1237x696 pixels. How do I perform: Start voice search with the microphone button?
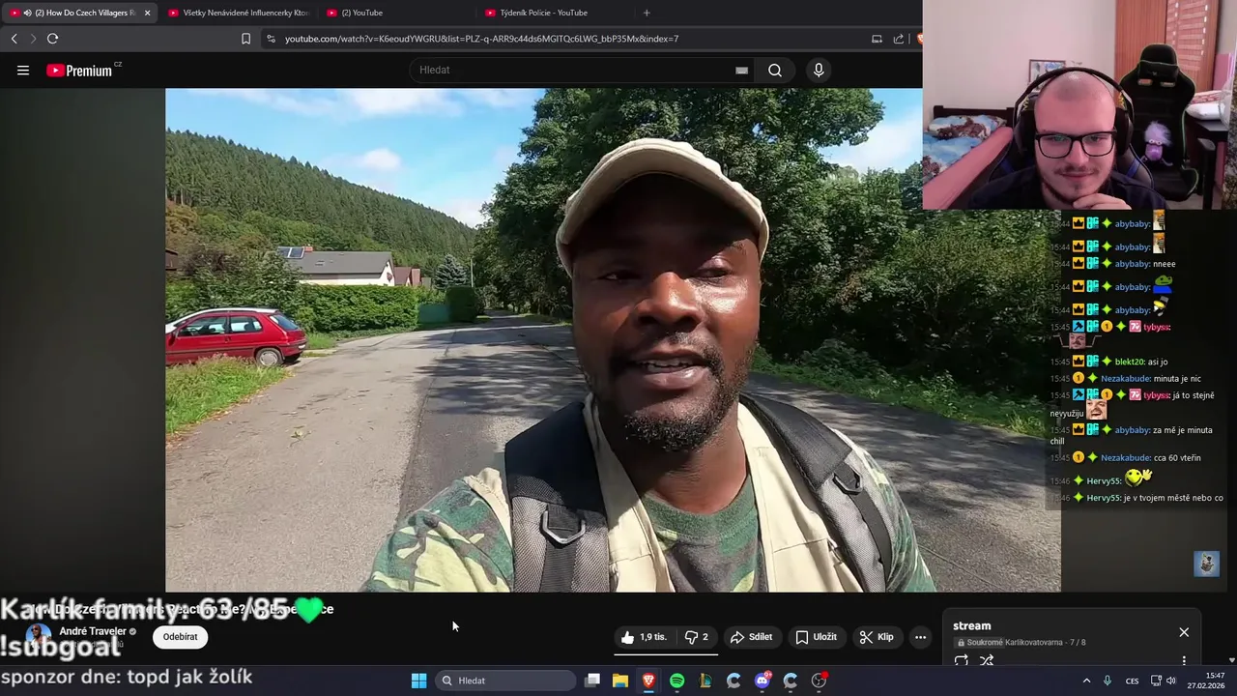click(819, 70)
